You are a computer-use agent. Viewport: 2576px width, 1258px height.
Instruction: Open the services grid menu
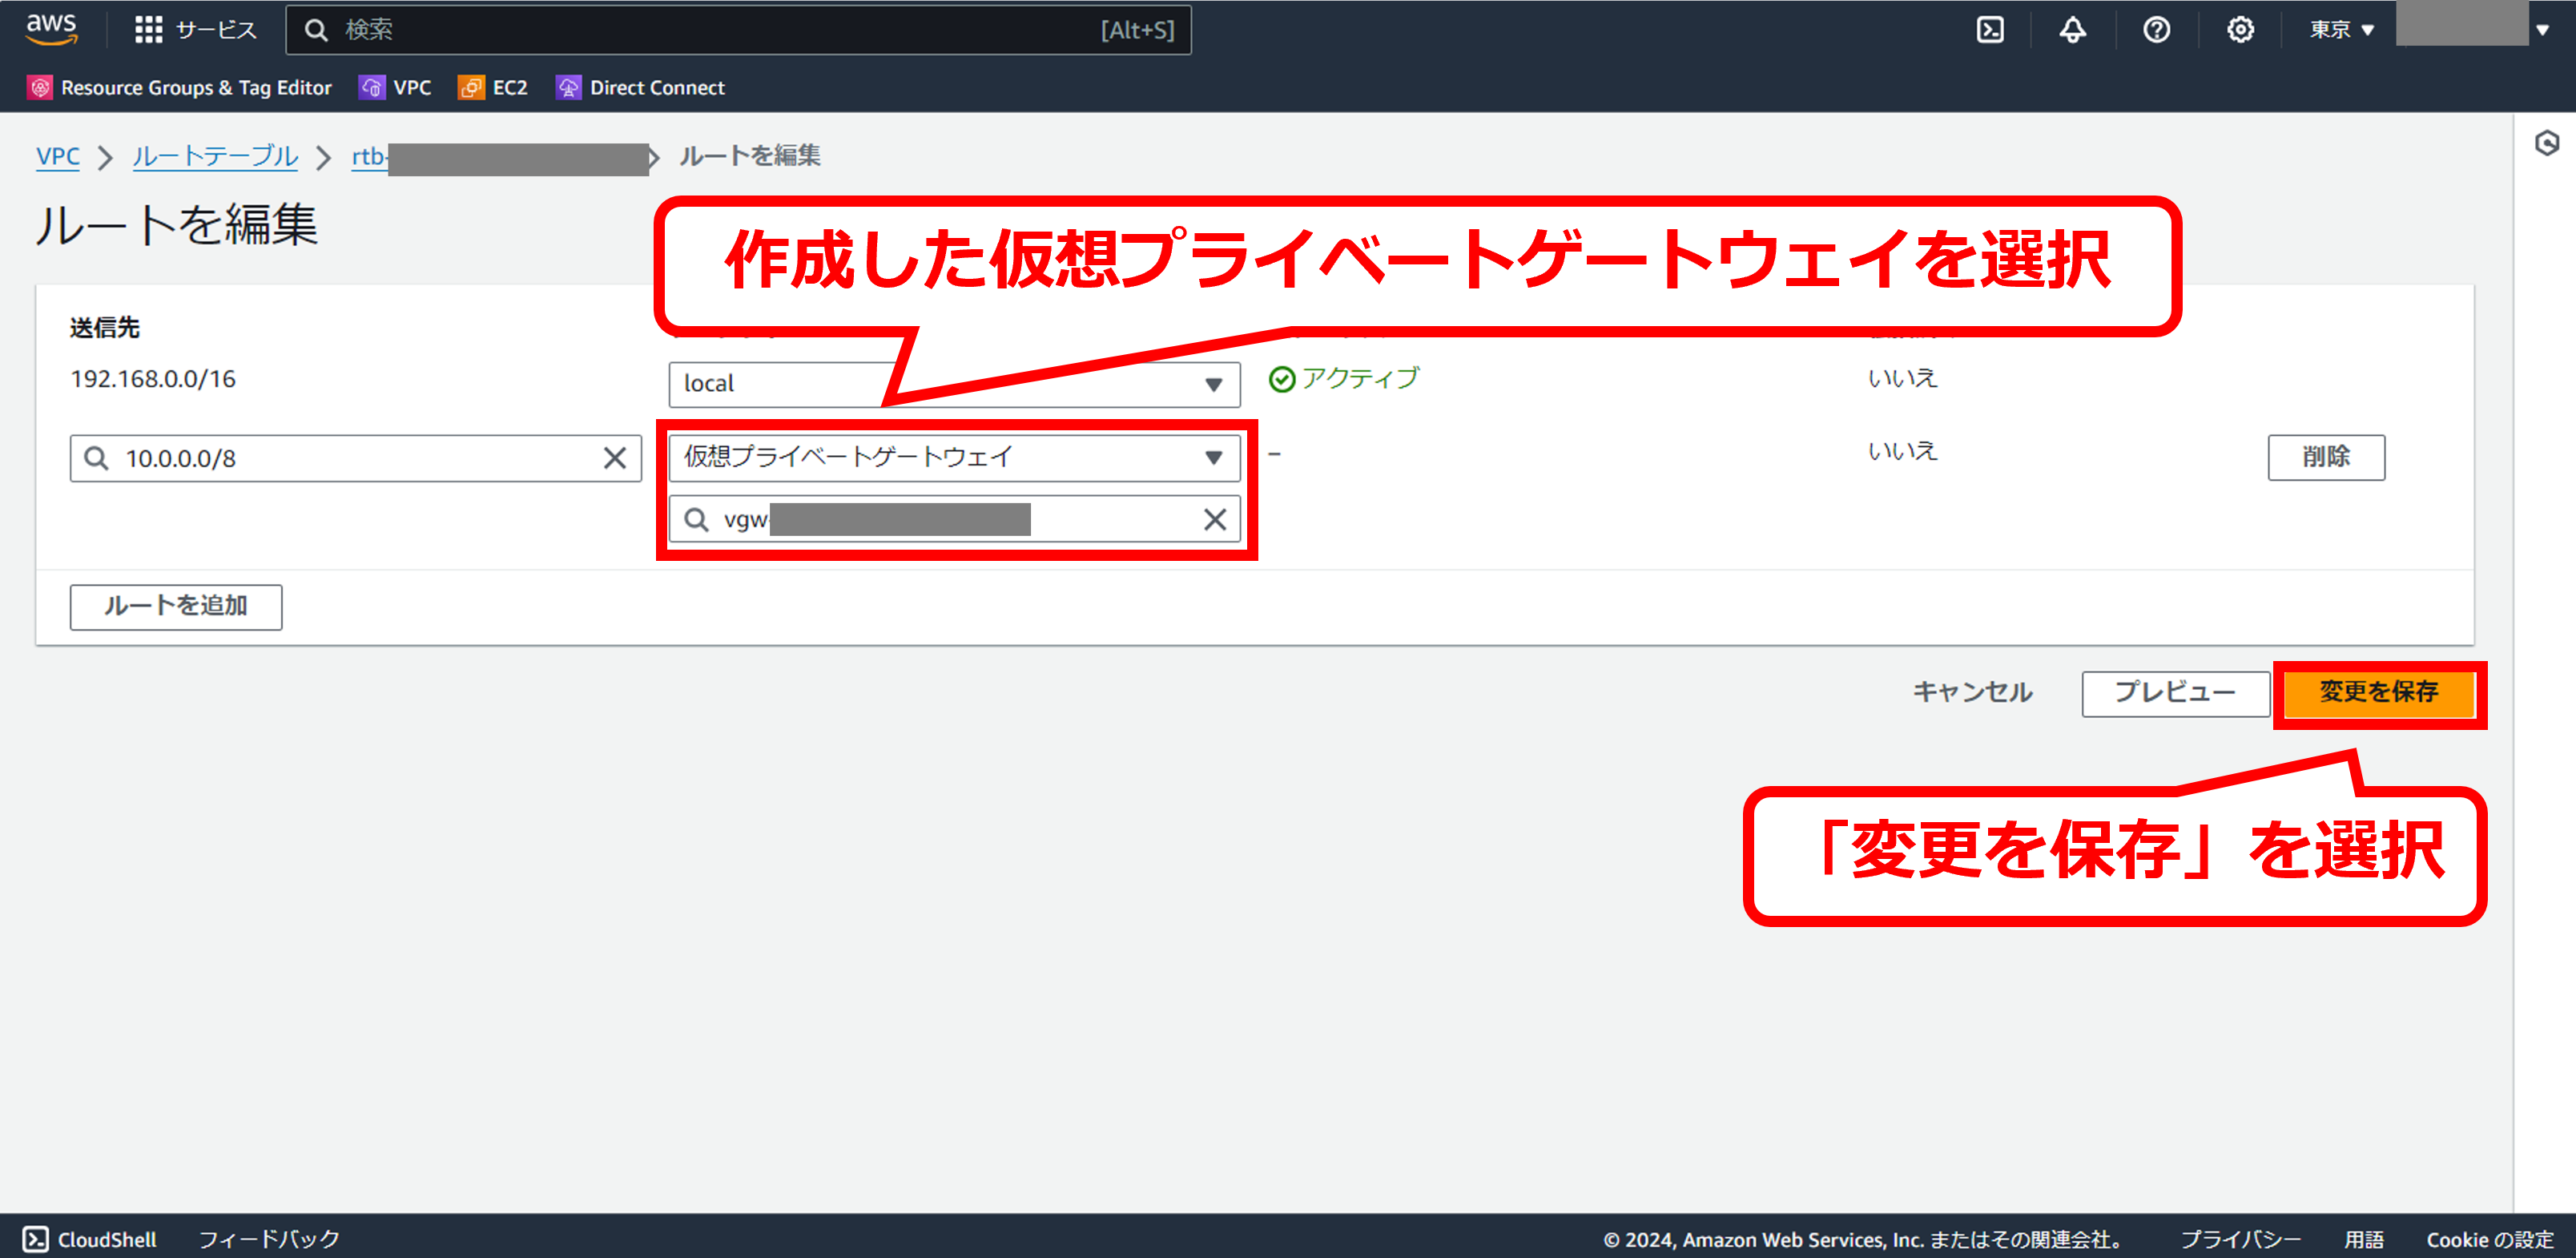(x=148, y=30)
